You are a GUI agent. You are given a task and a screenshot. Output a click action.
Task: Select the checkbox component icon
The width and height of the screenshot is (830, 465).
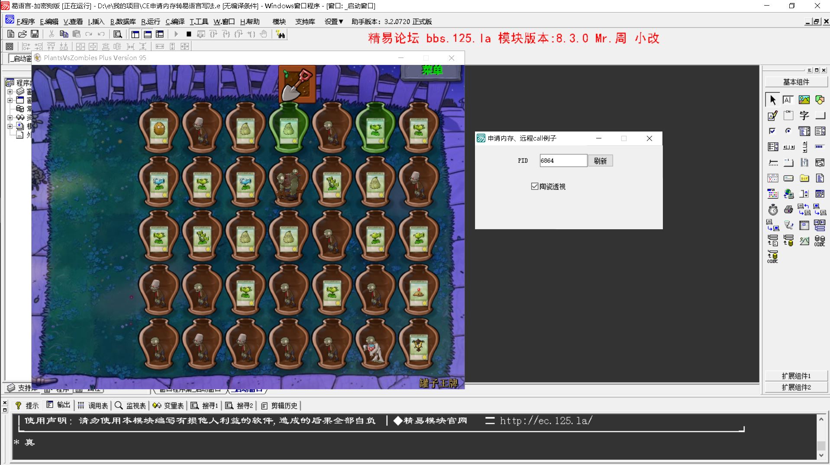772,131
